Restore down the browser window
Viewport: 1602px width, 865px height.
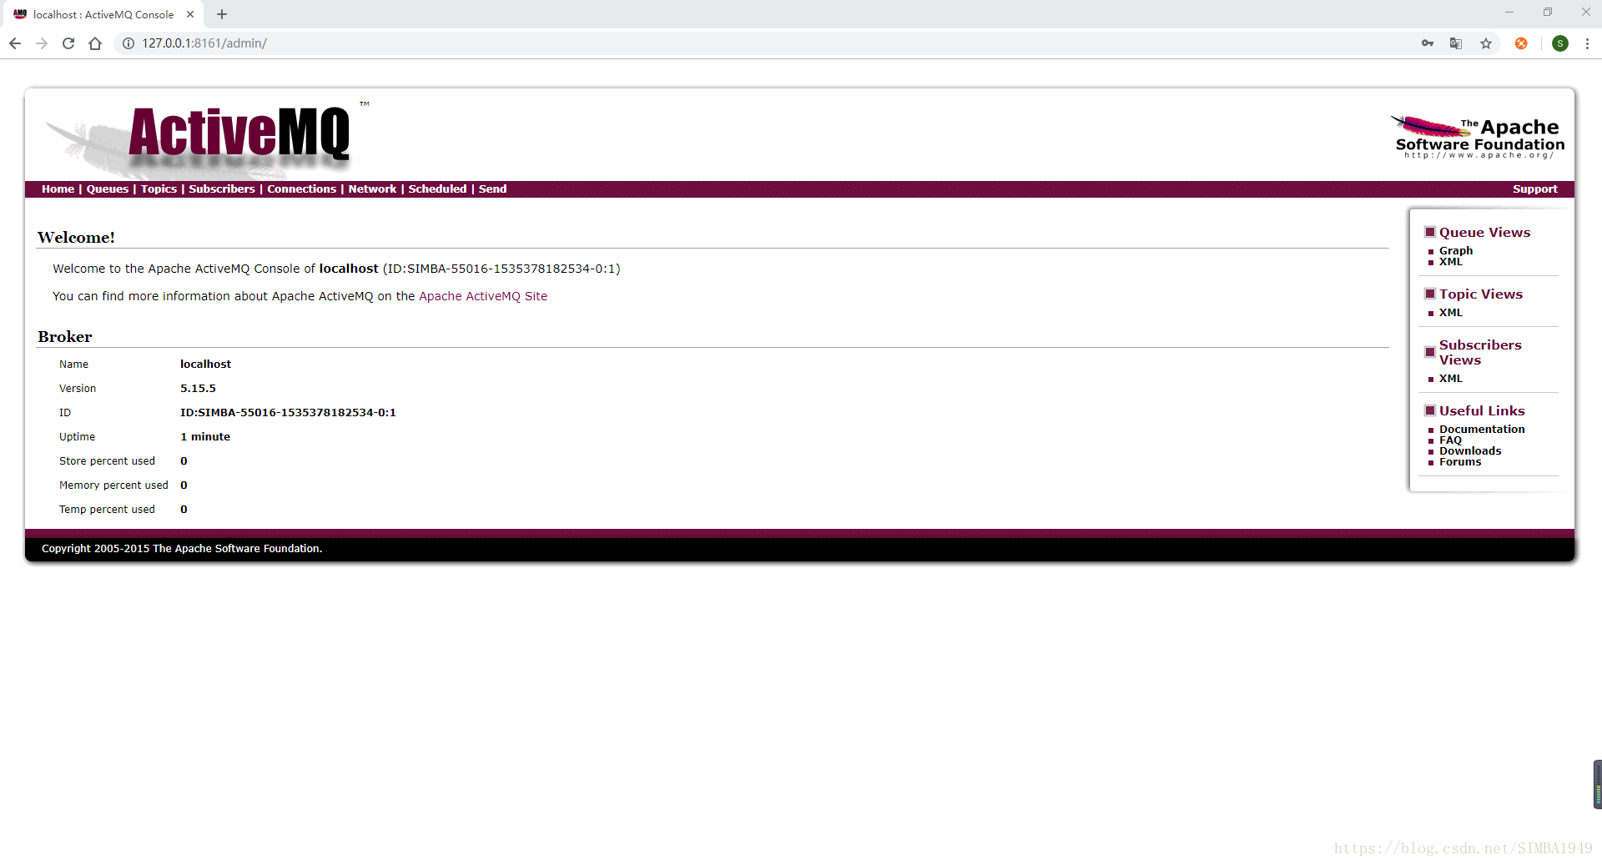(1548, 13)
